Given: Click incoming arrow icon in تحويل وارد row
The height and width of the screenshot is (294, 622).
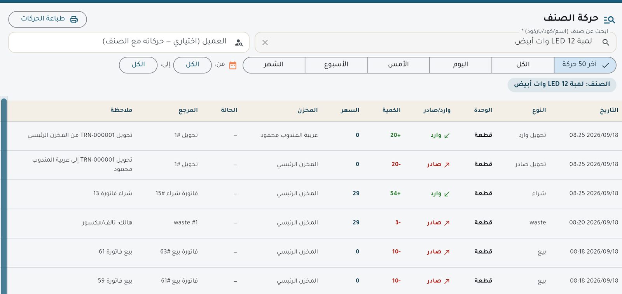Looking at the screenshot, I should [x=447, y=136].
